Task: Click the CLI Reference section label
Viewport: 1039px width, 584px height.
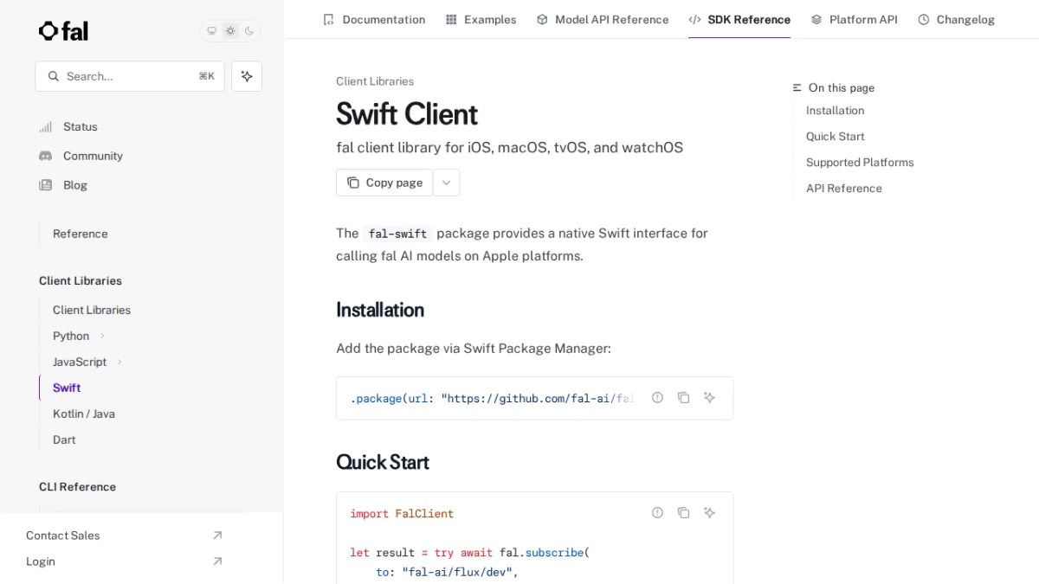Action: (77, 487)
